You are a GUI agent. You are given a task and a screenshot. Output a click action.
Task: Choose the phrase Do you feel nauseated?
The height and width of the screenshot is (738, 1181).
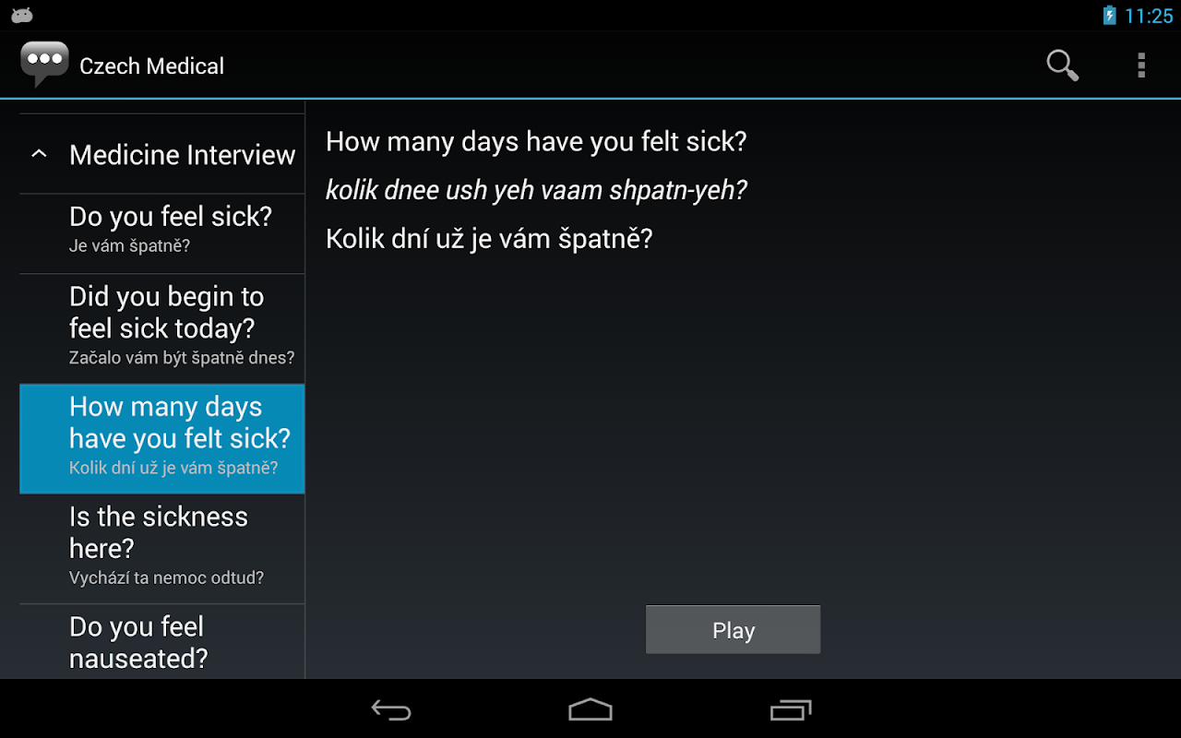point(162,642)
